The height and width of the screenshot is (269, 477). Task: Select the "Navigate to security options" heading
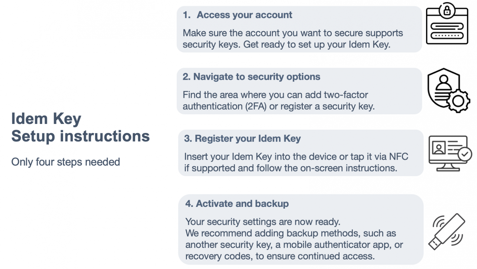pyautogui.click(x=257, y=77)
